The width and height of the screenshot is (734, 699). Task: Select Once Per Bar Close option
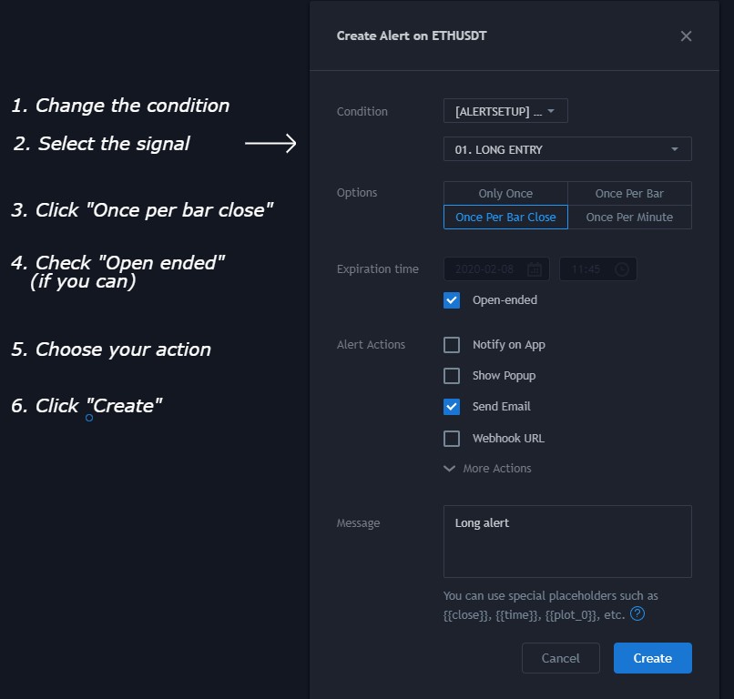pos(505,218)
